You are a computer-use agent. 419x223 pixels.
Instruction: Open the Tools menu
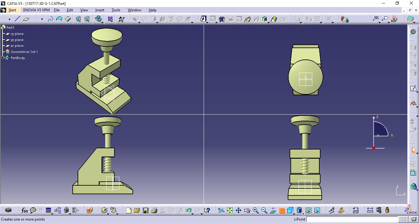pos(116,10)
